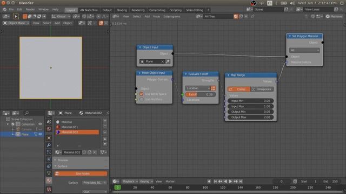This screenshot has height=194, width=346.
Task: Switch to AN Node Tree workspace tab
Action: pos(89,10)
